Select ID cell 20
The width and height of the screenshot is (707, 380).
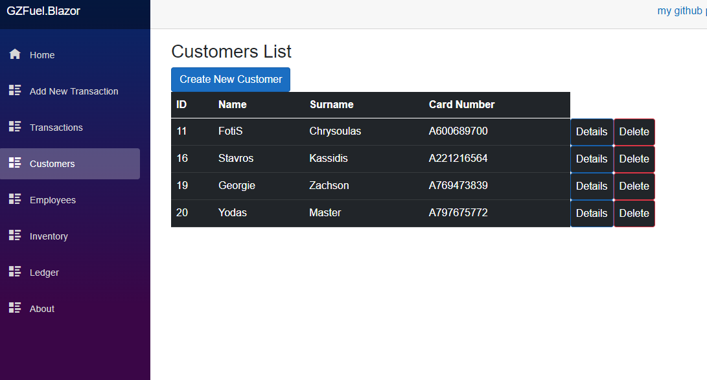tap(182, 212)
